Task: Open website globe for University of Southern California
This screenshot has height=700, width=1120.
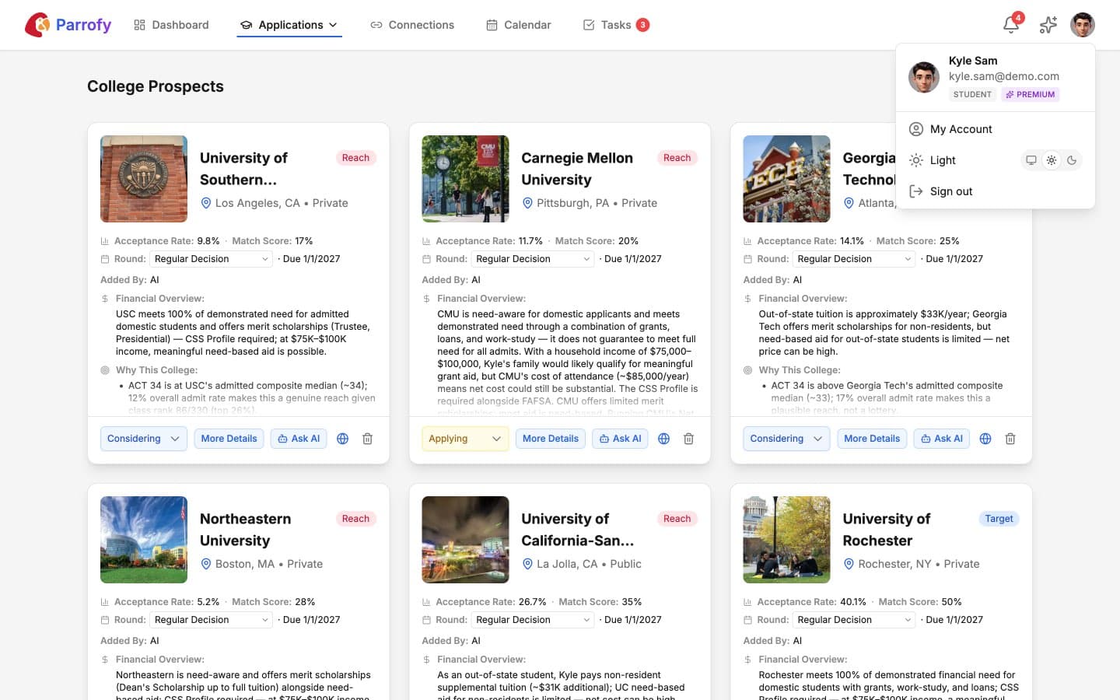Action: 342,439
